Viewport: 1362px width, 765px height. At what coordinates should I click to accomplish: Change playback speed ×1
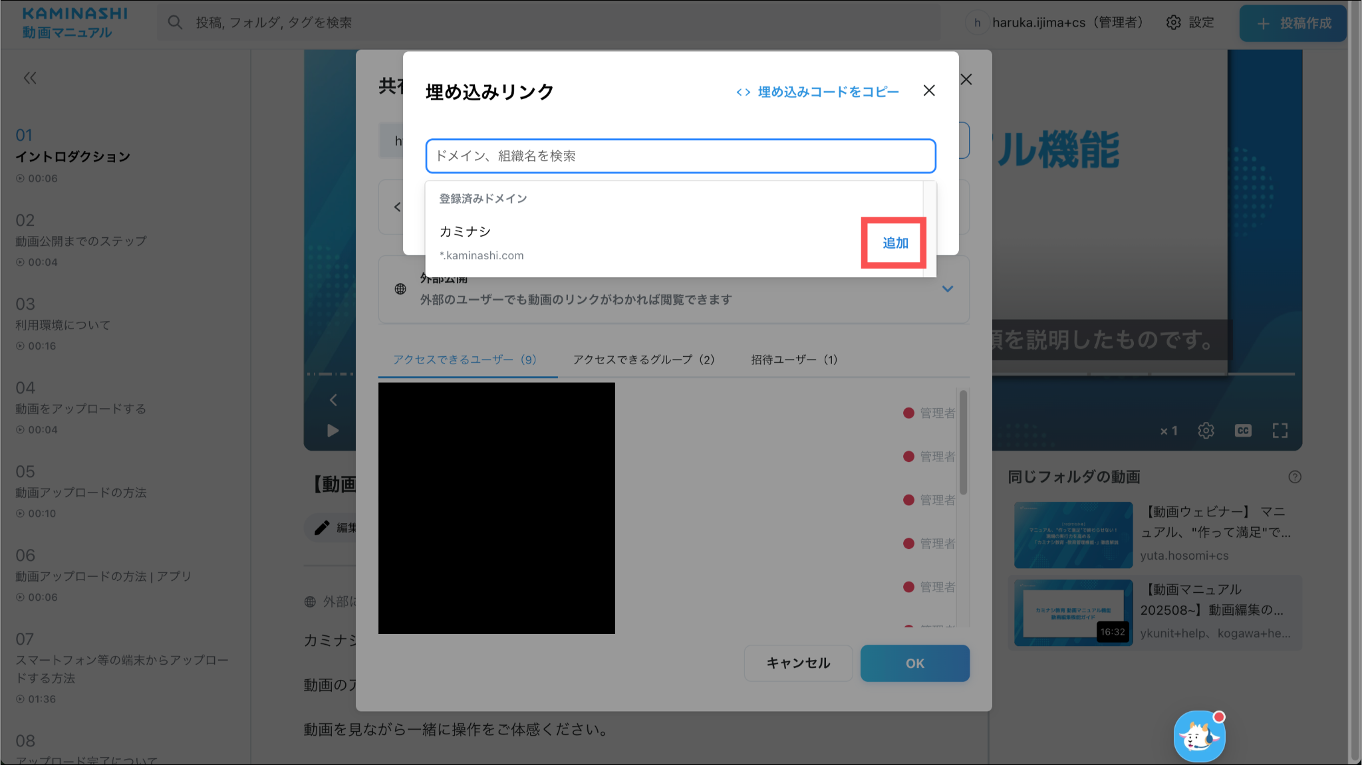click(x=1168, y=431)
